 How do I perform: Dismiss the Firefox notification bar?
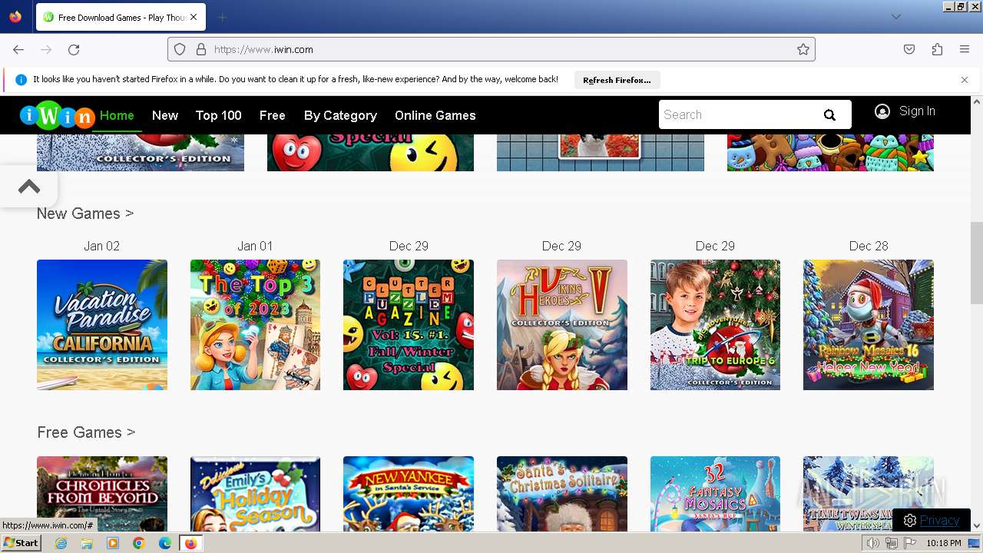click(x=965, y=80)
